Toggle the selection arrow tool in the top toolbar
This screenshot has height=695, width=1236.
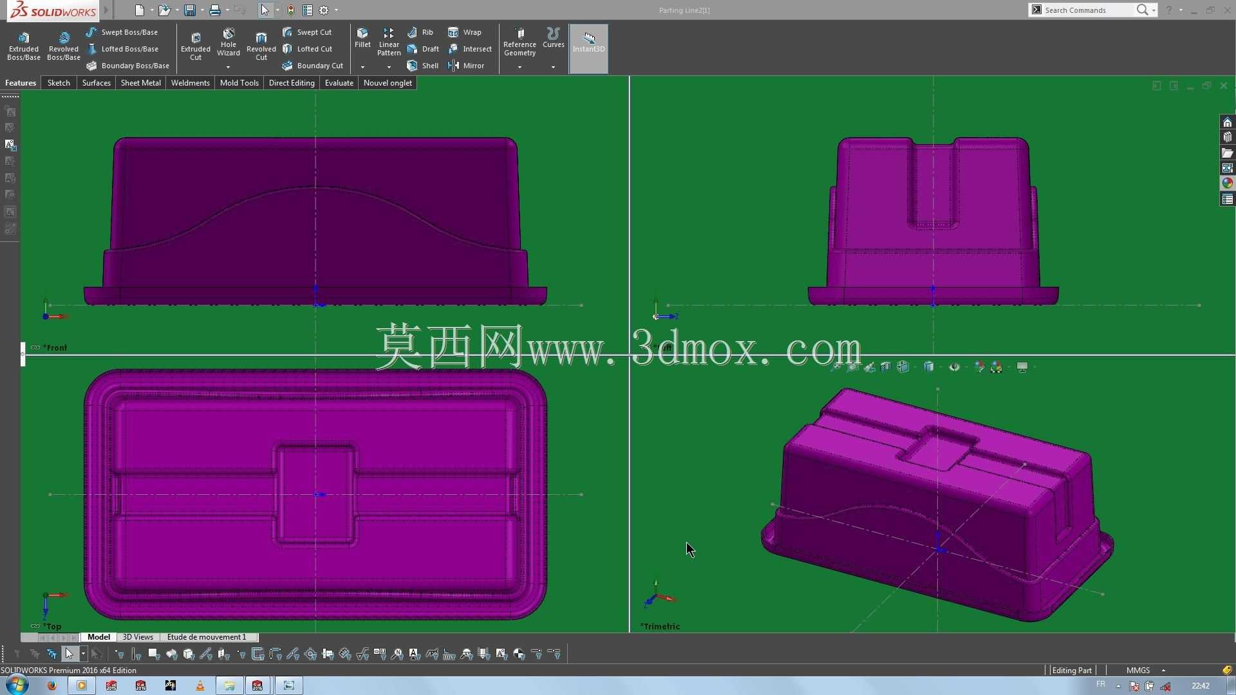click(265, 10)
